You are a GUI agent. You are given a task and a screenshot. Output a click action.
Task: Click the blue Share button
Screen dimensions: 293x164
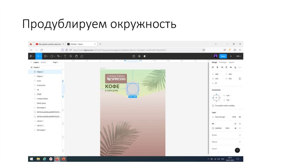click(223, 56)
